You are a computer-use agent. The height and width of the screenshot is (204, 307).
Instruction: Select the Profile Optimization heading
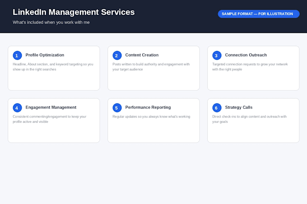coord(45,55)
